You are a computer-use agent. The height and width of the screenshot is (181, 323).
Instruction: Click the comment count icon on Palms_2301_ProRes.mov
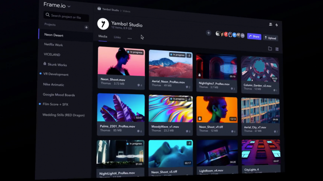138,131
